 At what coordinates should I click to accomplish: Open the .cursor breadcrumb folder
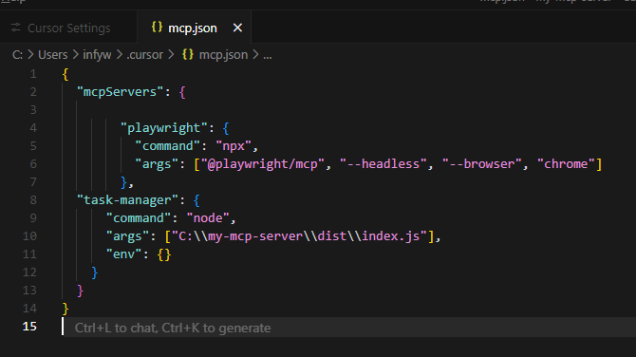pos(144,55)
